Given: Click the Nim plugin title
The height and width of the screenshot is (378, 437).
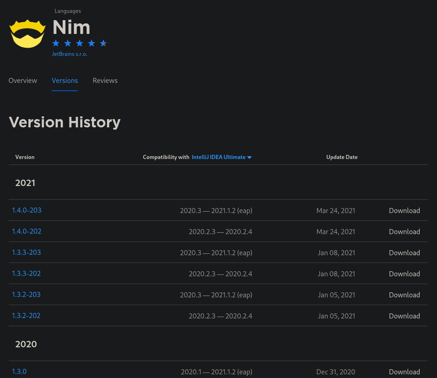Looking at the screenshot, I should click(x=71, y=27).
